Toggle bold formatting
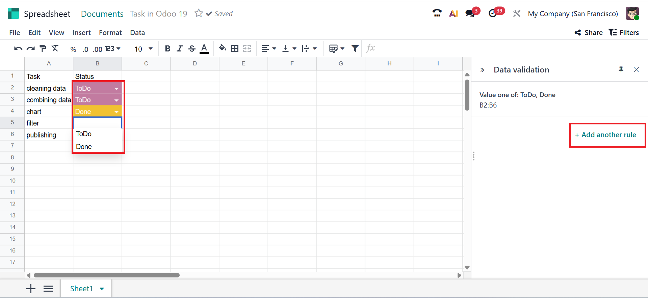Screen dimensions: 648x298 click(x=167, y=49)
